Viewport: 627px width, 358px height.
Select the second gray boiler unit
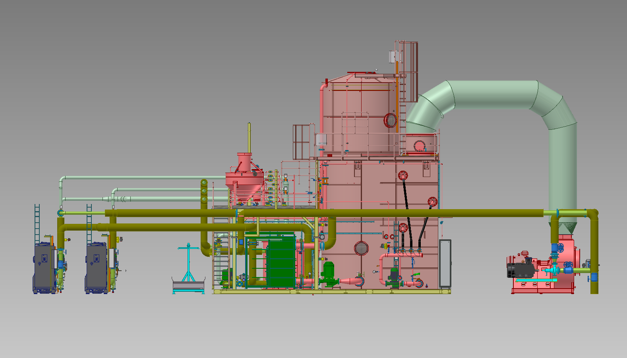click(97, 268)
